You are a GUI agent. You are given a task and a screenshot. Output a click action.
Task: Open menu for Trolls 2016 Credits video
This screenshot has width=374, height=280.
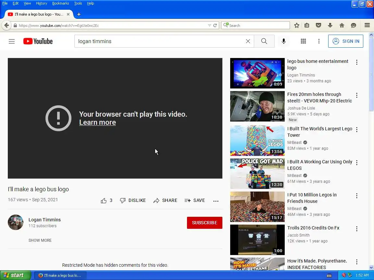tap(356, 229)
